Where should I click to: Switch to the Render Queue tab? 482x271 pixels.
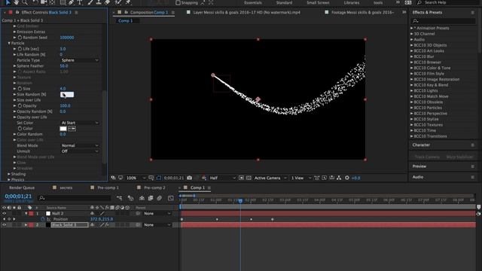pos(22,187)
